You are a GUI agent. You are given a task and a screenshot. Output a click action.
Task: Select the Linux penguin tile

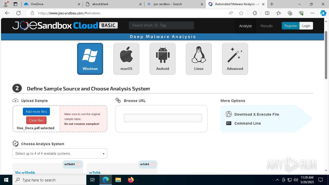point(199,59)
